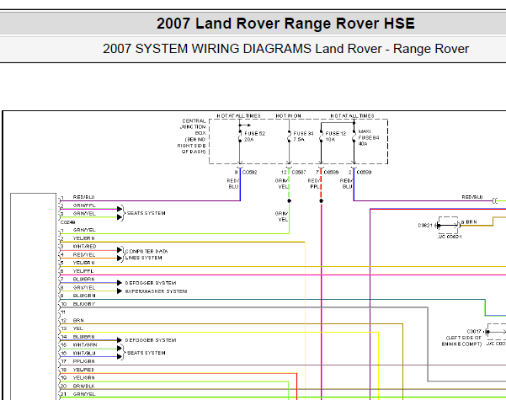
Task: Click connector label C0621 near the right
Action: [x=425, y=226]
